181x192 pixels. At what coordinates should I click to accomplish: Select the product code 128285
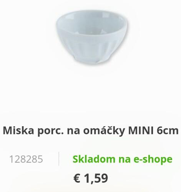point(26,159)
